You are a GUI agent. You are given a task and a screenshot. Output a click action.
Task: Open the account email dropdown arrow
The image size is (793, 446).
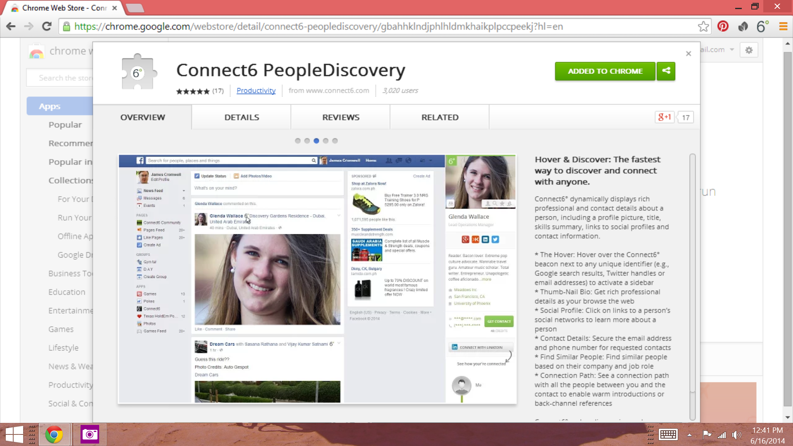[732, 50]
